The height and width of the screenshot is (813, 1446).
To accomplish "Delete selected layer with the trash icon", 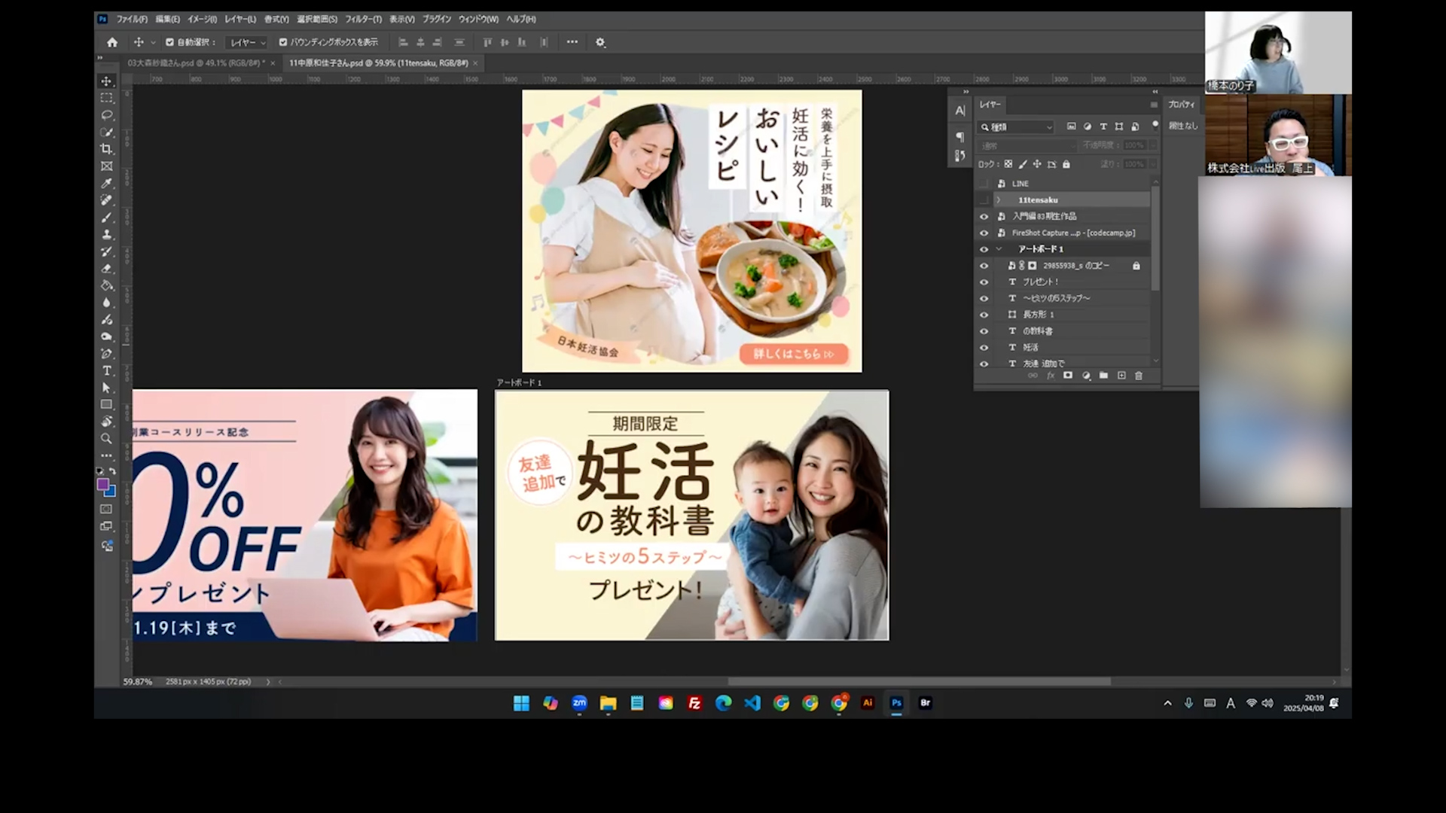I will [1139, 376].
